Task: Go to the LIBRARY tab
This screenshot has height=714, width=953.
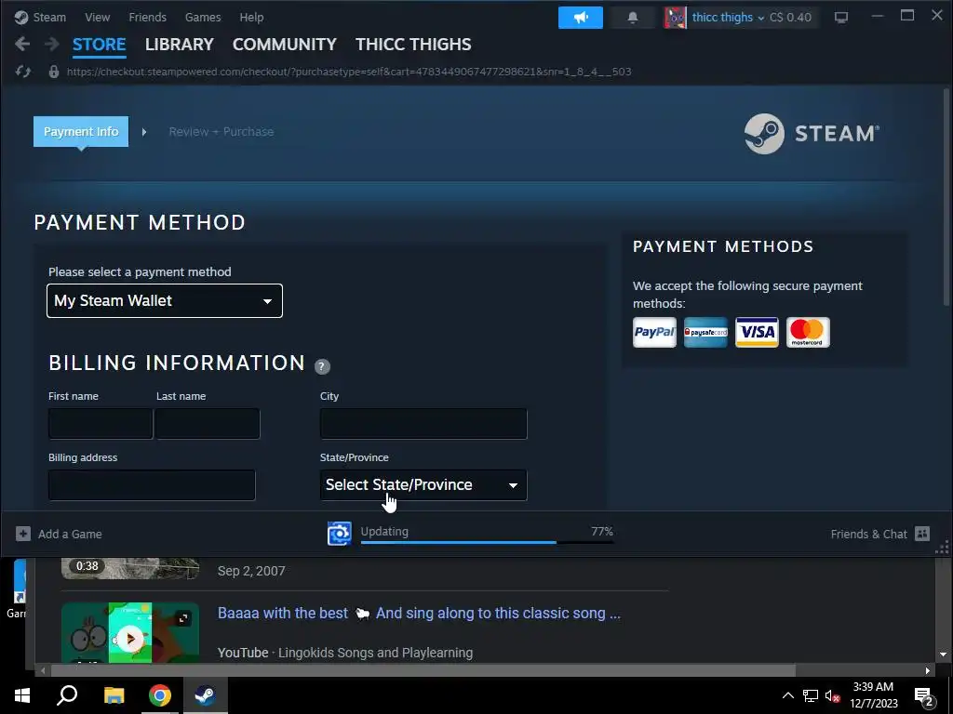Action: coord(180,45)
